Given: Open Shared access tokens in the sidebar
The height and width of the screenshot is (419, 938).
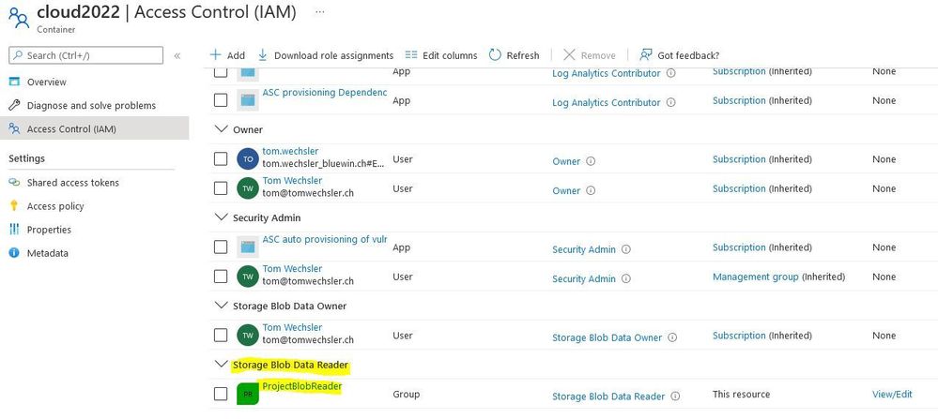Looking at the screenshot, I should pos(73,183).
